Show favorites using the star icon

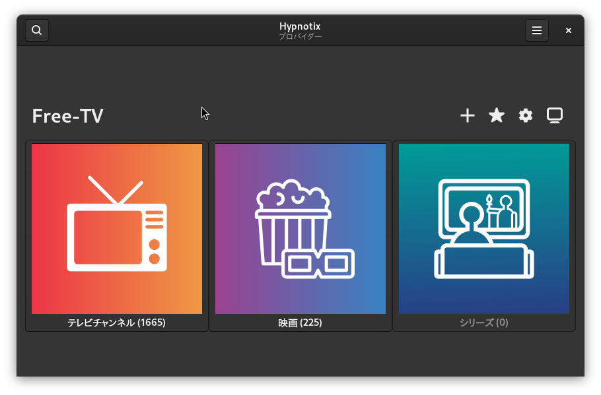[x=497, y=116]
